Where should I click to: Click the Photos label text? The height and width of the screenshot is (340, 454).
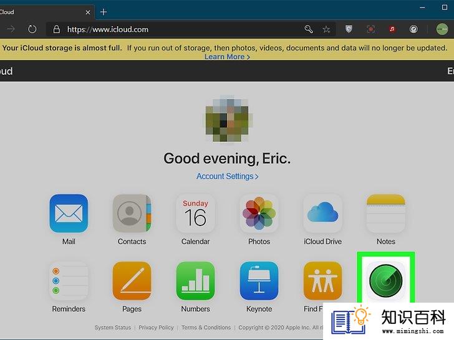(259, 242)
